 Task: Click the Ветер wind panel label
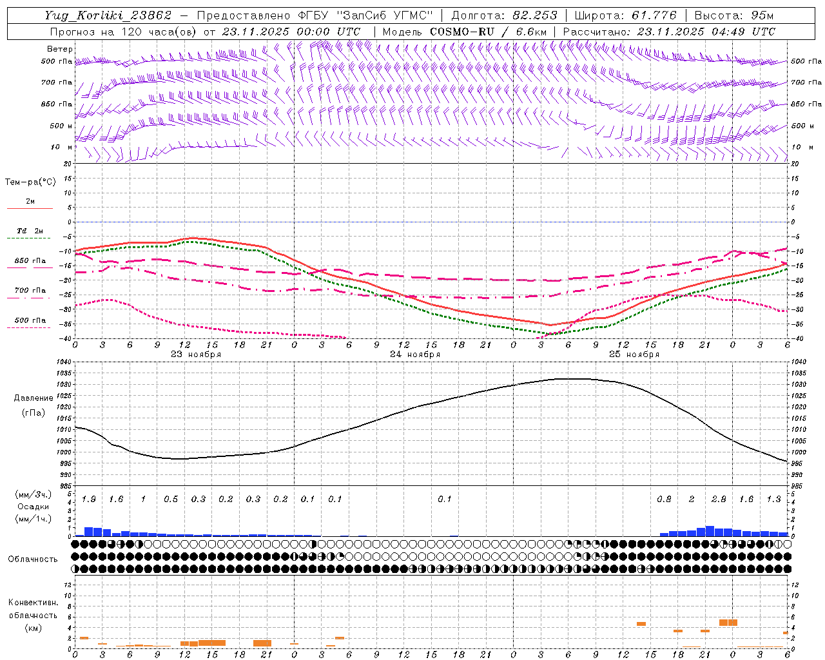pos(59,49)
